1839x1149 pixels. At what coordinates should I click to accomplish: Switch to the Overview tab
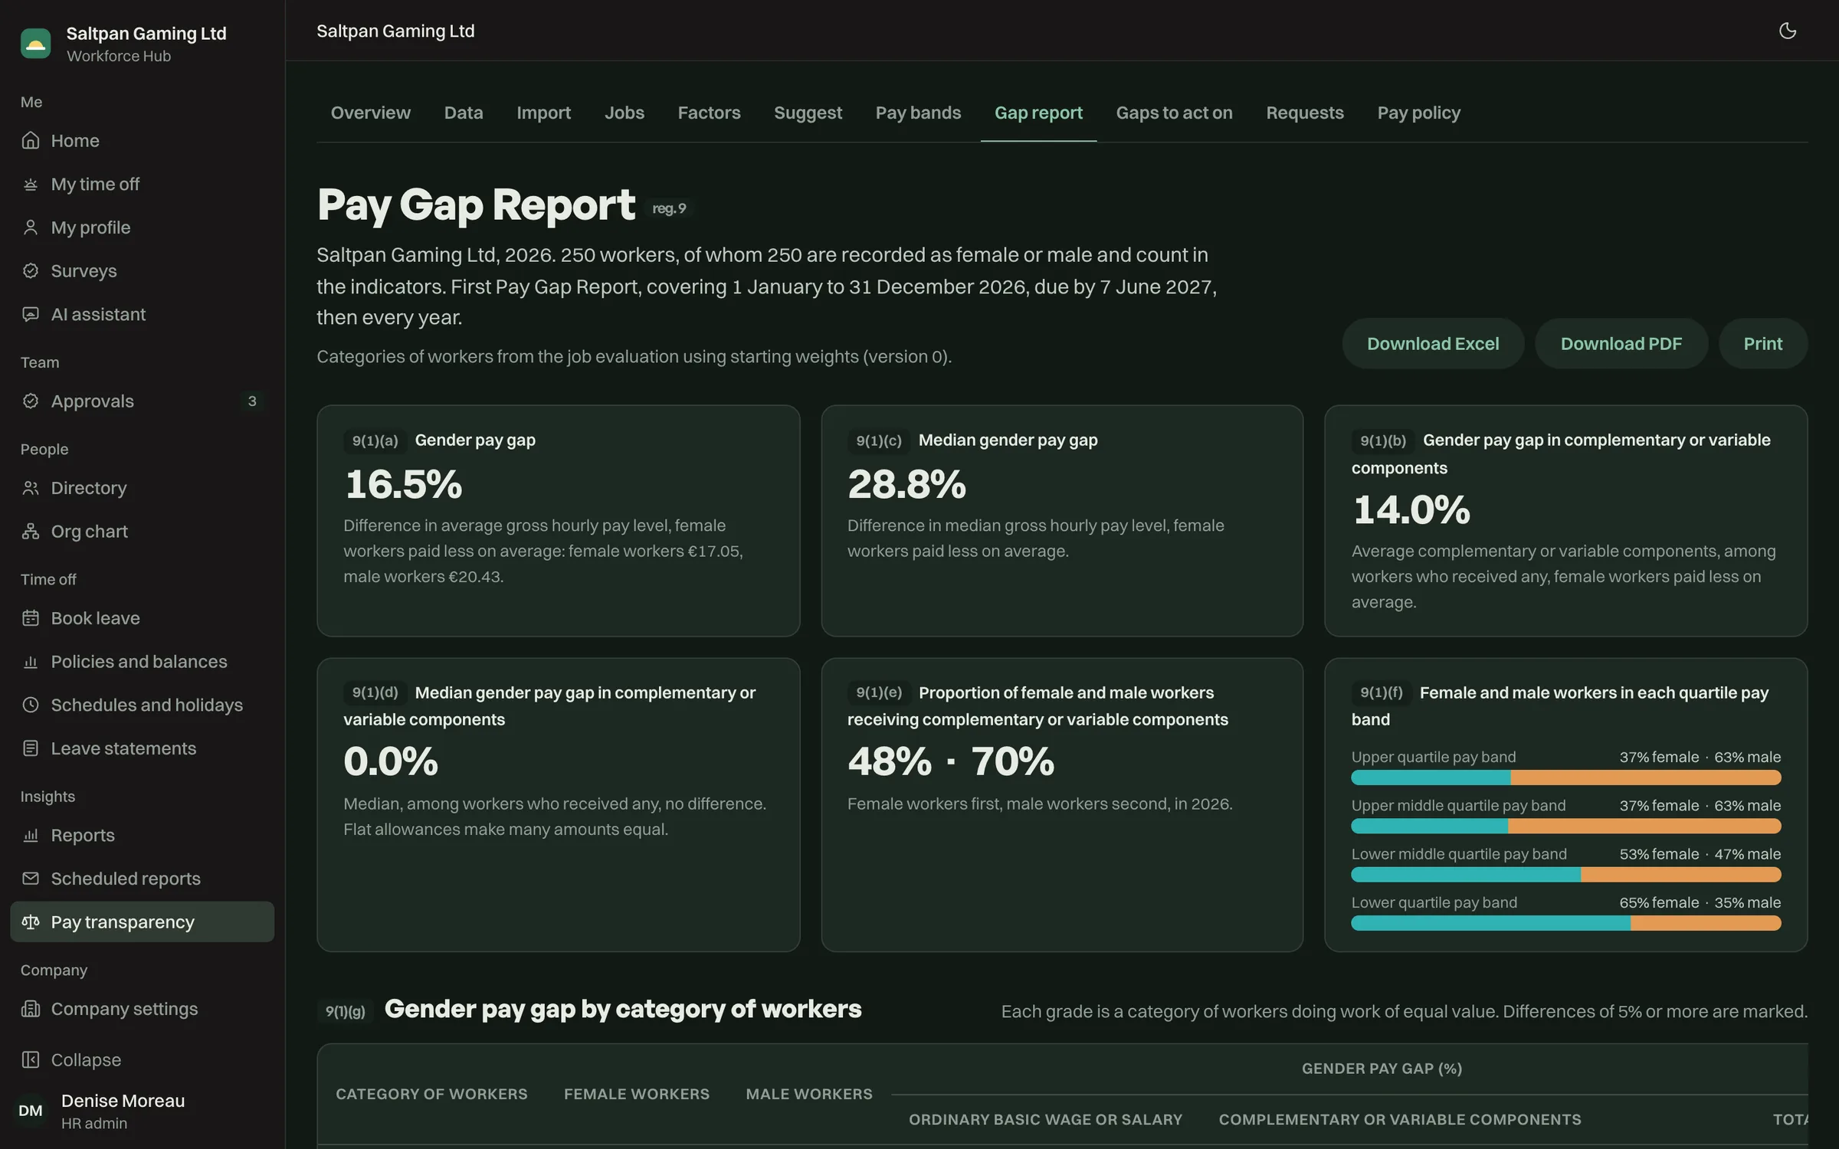click(x=371, y=113)
